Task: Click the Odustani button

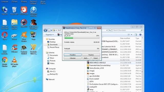Action: pyautogui.click(x=73, y=58)
